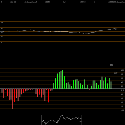This screenshot has height=125, width=125.
Task: Click the 36 value in the mini chart
Action: pos(80,118)
